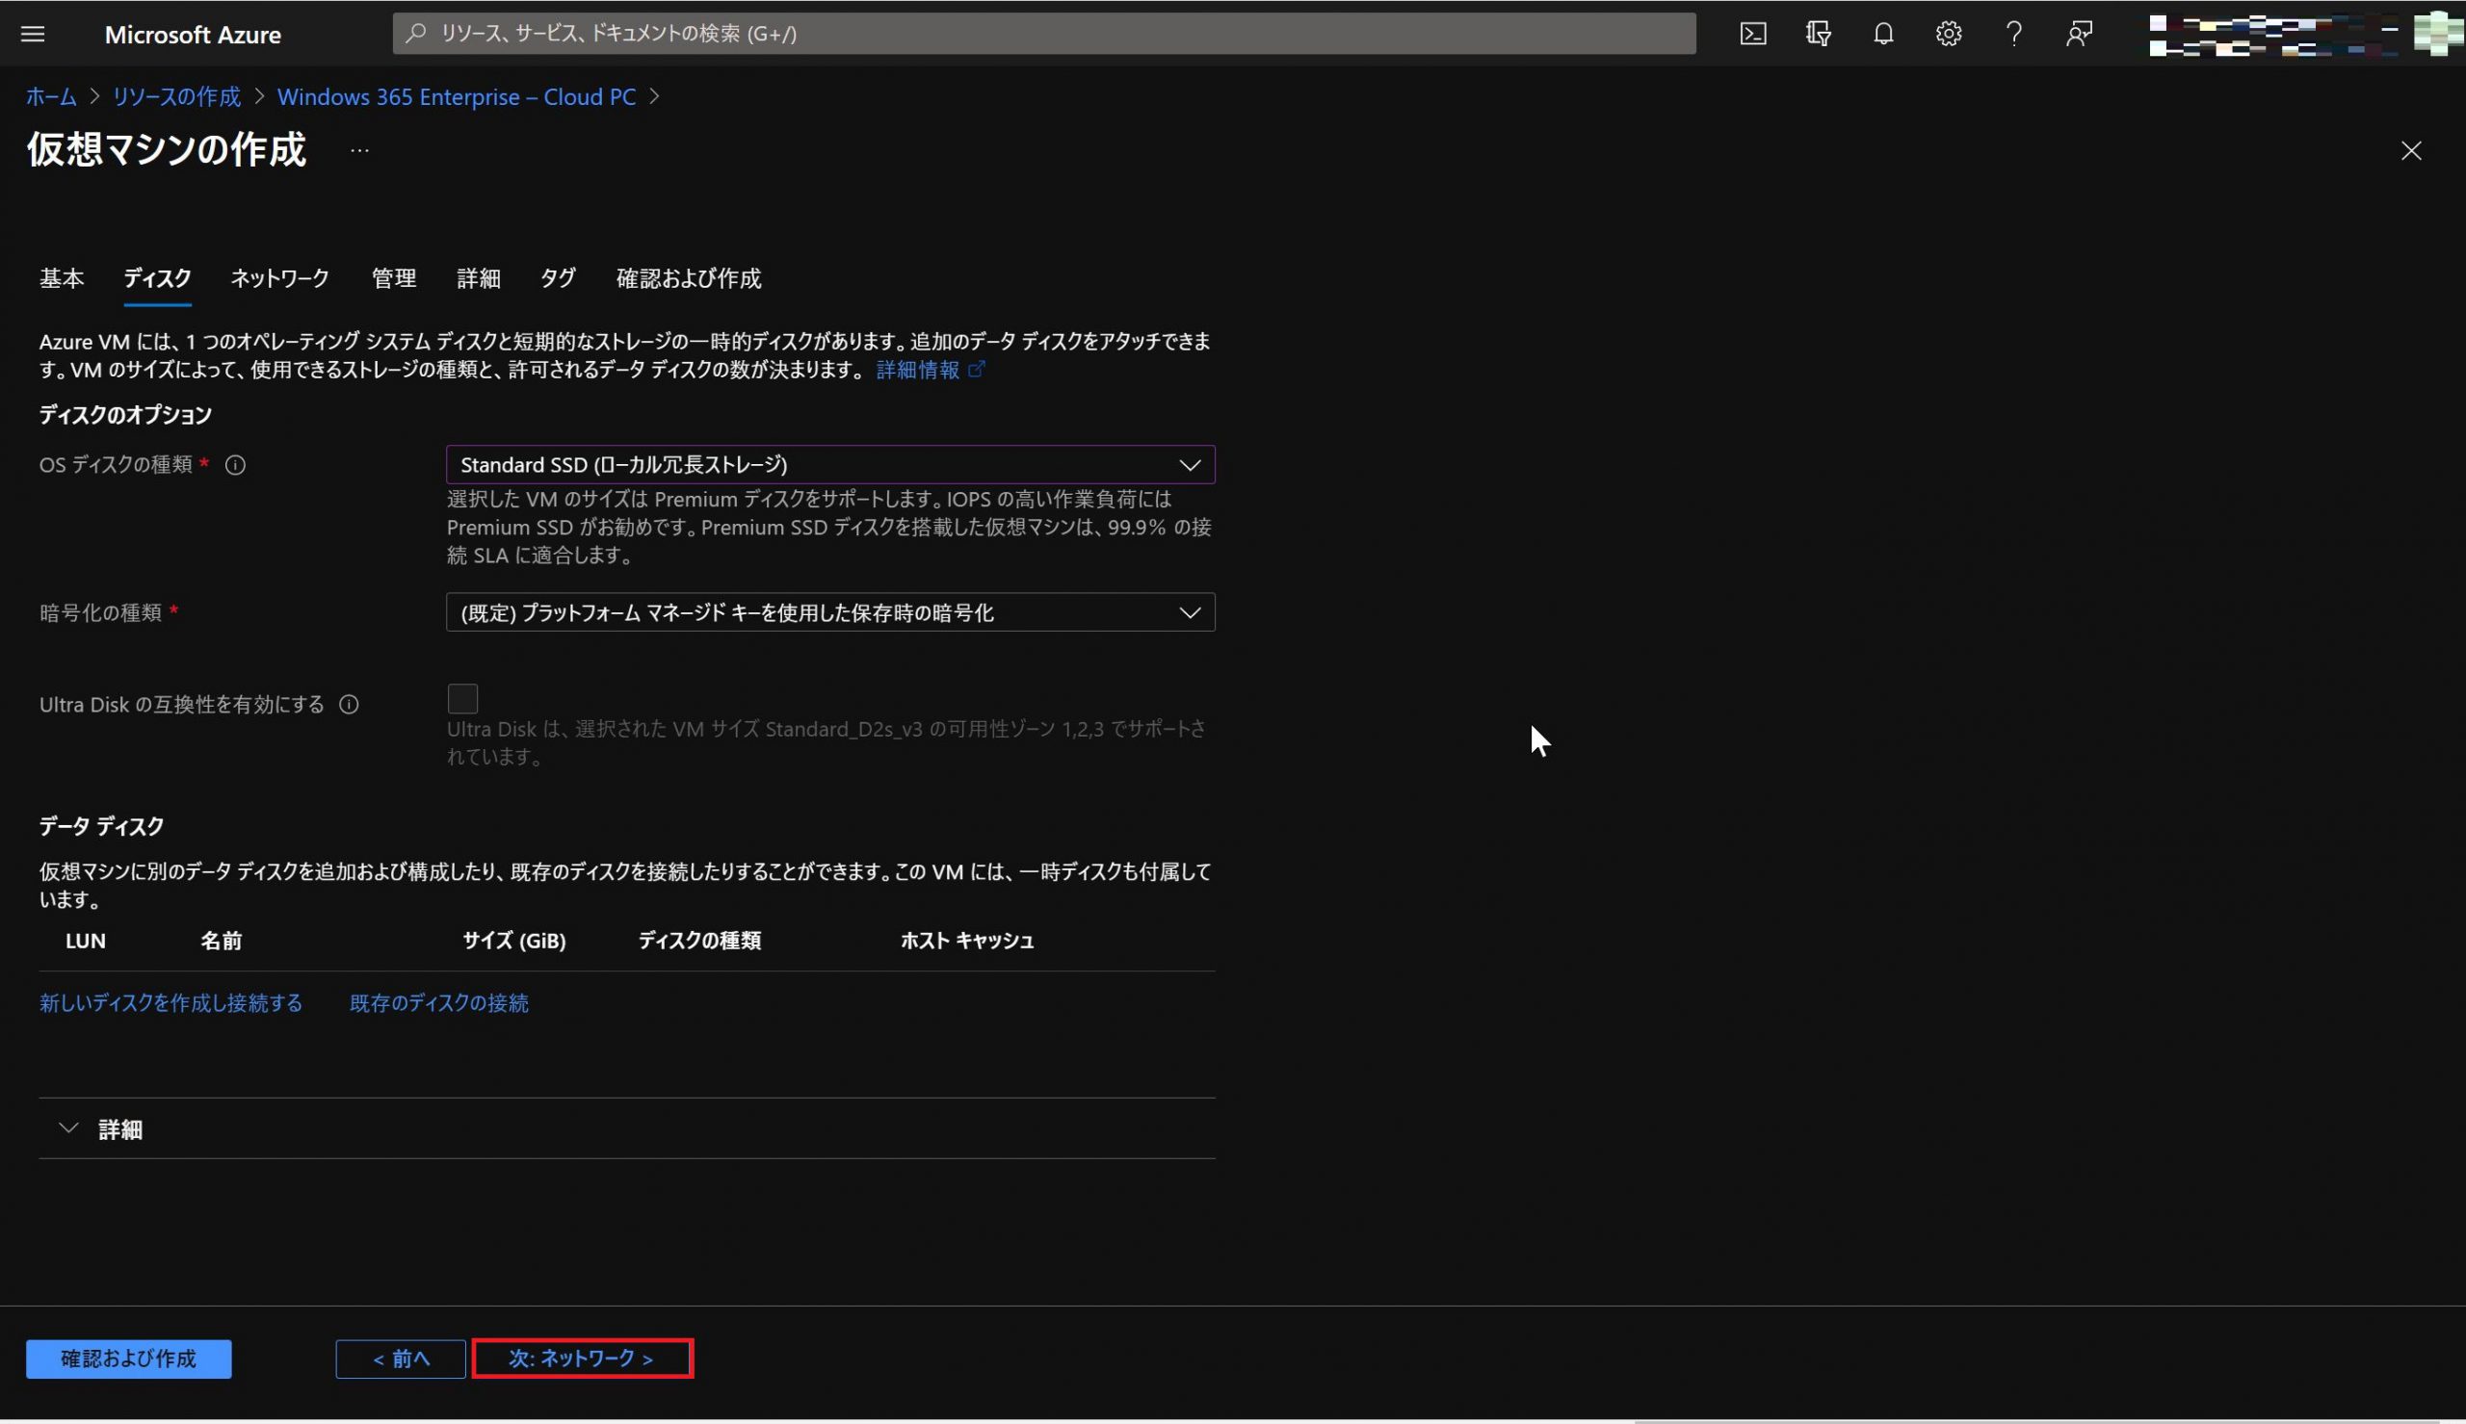Viewport: 2466px width, 1424px height.
Task: Enable Ultra Disk の互換性を有効にする checkbox
Action: (x=463, y=697)
